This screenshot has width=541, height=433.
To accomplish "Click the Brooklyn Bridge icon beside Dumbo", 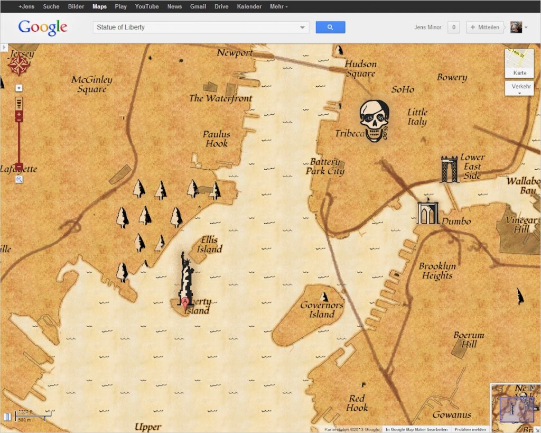I will (427, 211).
